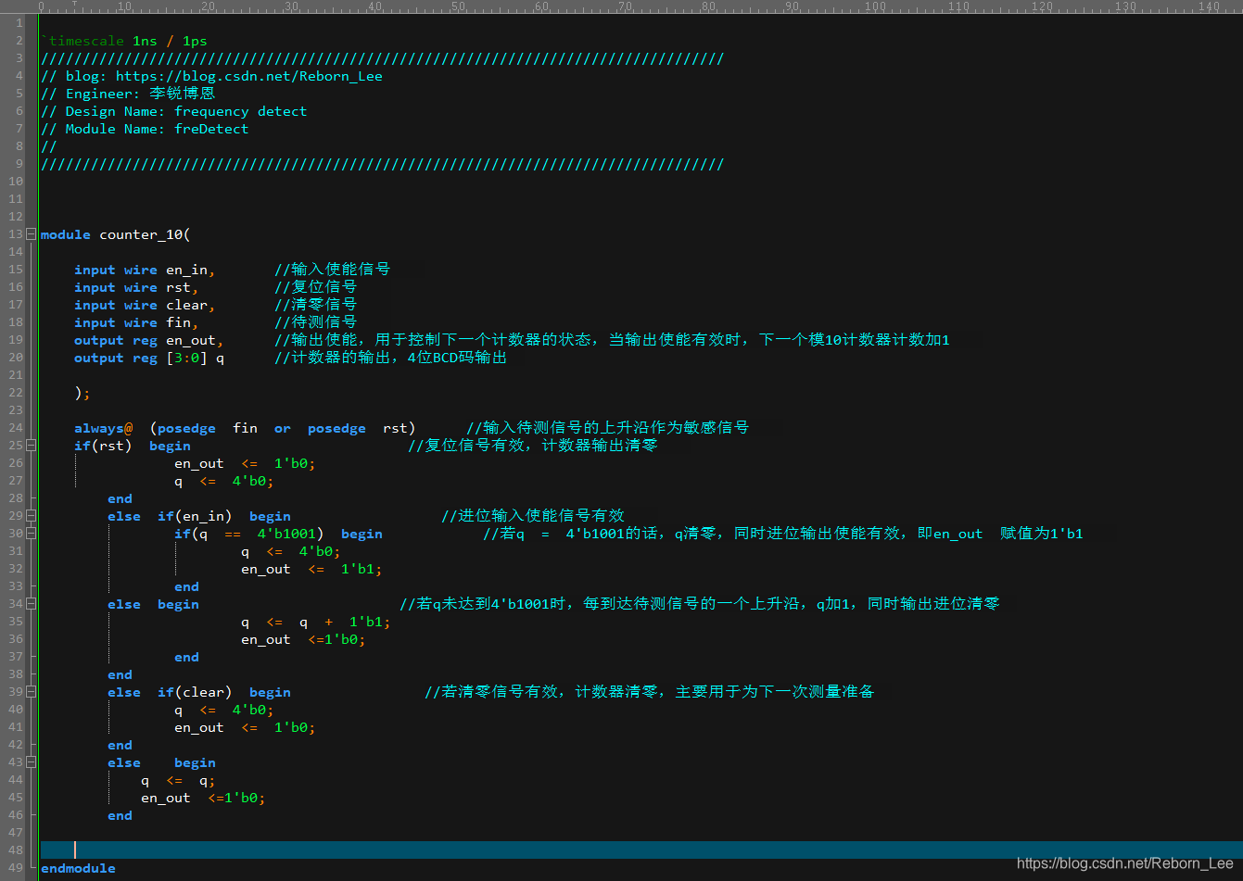Click line number 24 in the gutter
The width and height of the screenshot is (1243, 881).
coord(16,428)
